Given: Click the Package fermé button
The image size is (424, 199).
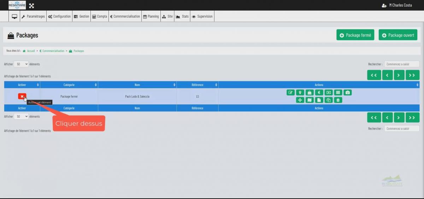Looking at the screenshot, I should tap(355, 35).
